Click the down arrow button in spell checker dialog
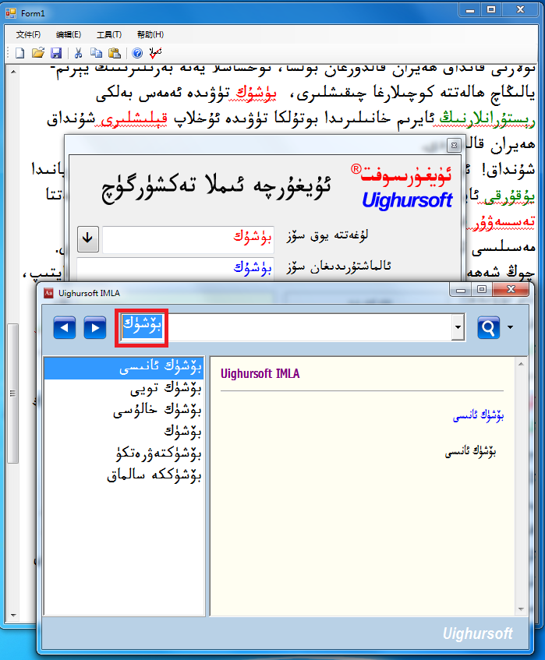 87,239
